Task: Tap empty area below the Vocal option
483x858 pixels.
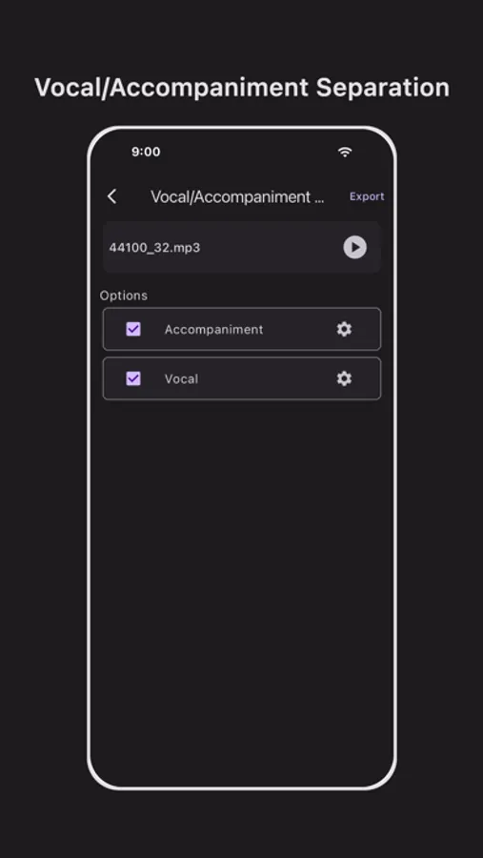Action: pos(242,575)
